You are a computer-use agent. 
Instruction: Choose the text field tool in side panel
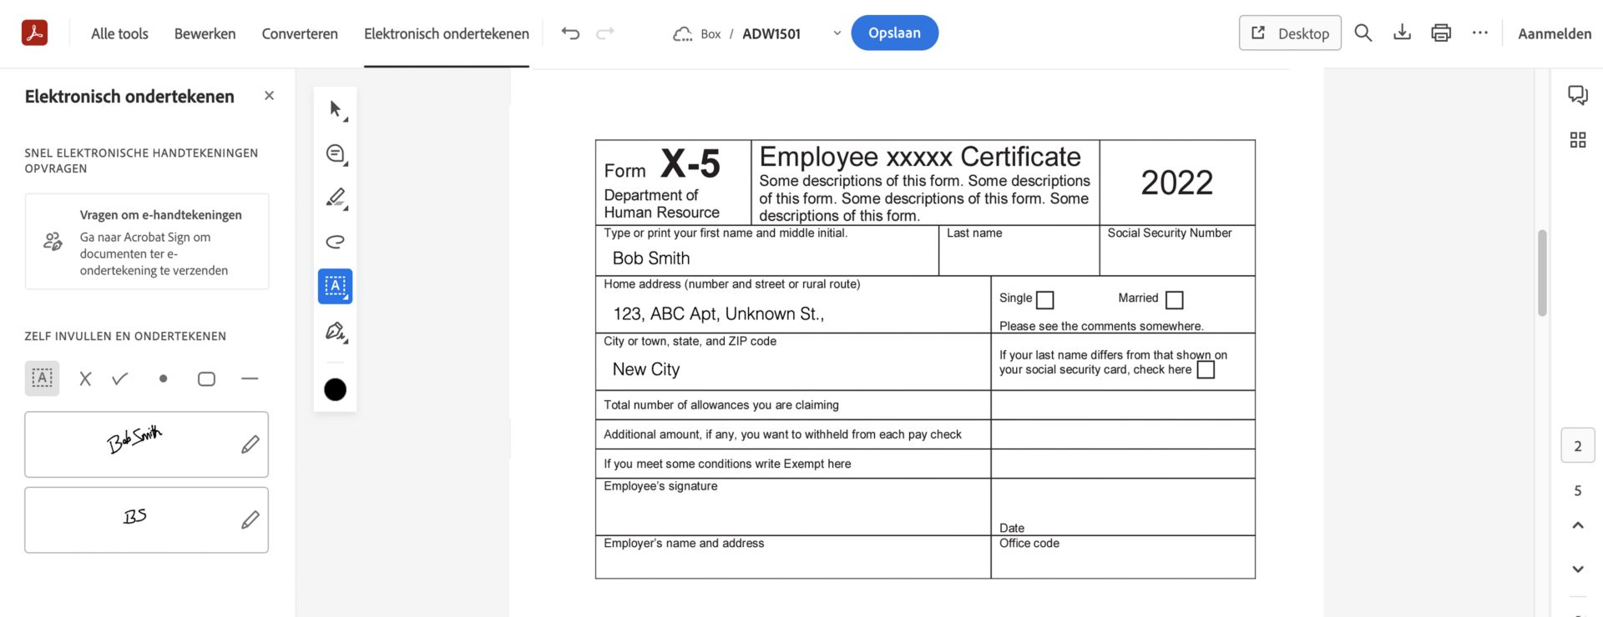(x=42, y=379)
